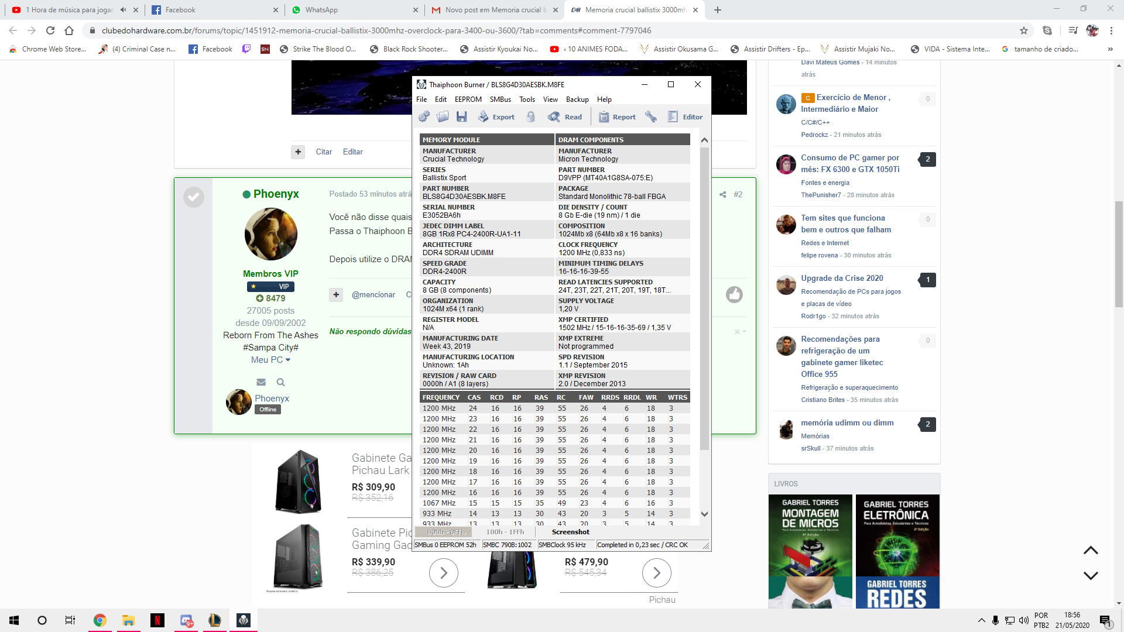The height and width of the screenshot is (632, 1124).
Task: Open topic memória udimm ou dimm
Action: (x=847, y=423)
